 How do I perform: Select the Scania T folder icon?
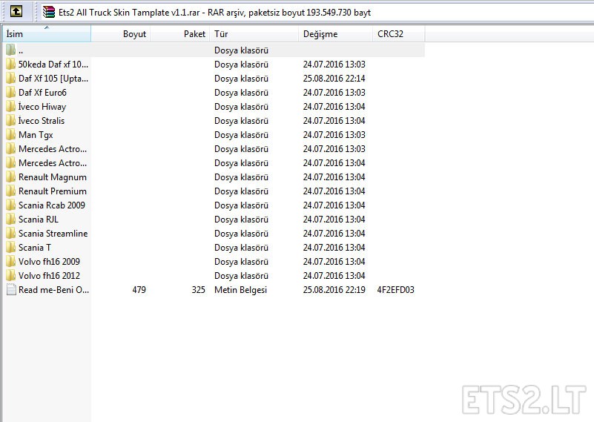tap(11, 248)
